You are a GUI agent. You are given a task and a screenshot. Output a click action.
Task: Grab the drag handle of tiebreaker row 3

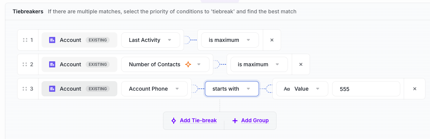click(x=25, y=89)
